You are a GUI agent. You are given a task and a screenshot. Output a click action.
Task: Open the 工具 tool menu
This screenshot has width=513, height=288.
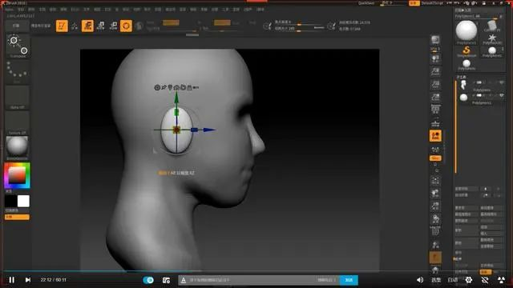tap(225, 10)
